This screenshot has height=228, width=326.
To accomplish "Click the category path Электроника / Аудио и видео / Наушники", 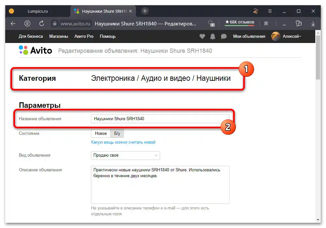I will tap(161, 78).
